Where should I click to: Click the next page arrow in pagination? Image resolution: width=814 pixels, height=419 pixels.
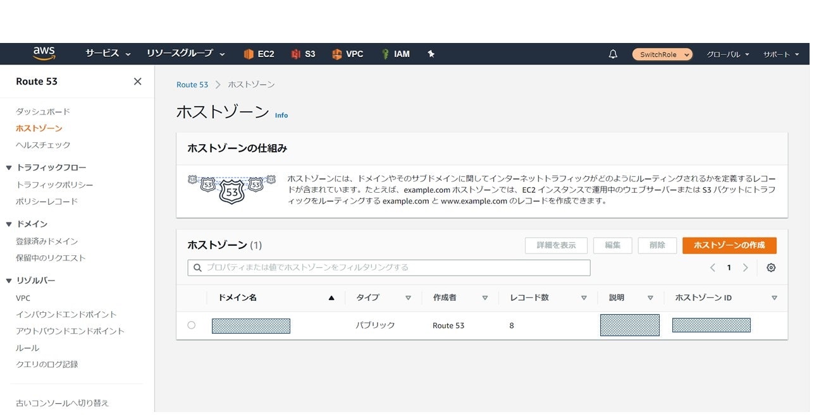click(744, 267)
